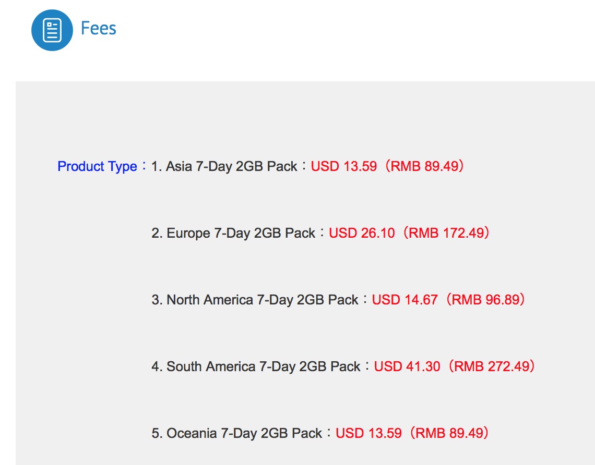Choose the North America 7-Day 2GB Pack name
This screenshot has width=595, height=465.
[x=263, y=300]
